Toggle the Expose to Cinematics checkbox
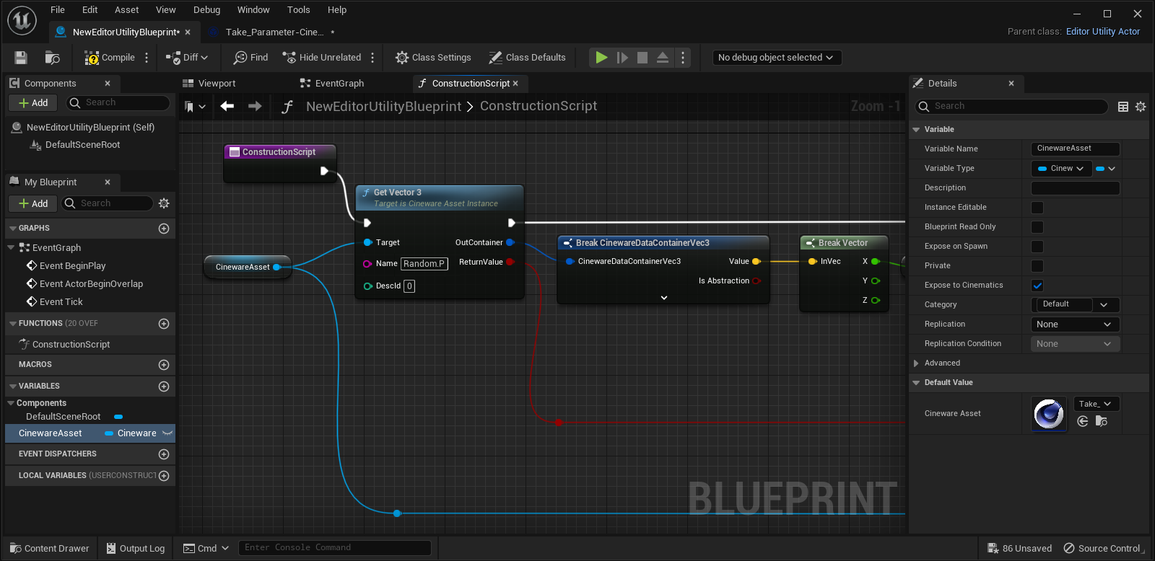Screen dimensions: 1155x561 click(x=1037, y=286)
